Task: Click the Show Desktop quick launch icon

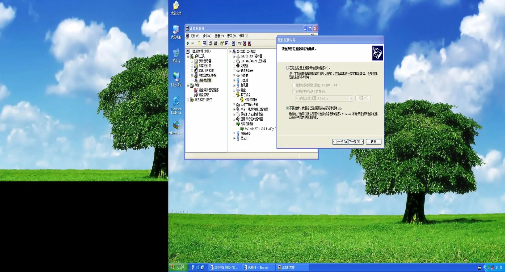Action: (x=203, y=267)
